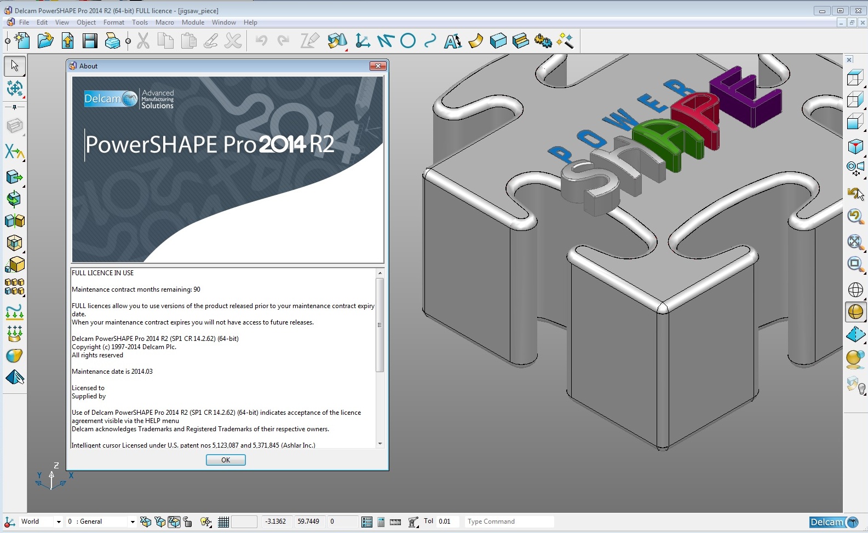The width and height of the screenshot is (868, 533).
Task: Open the Annotation text tool
Action: tap(453, 40)
